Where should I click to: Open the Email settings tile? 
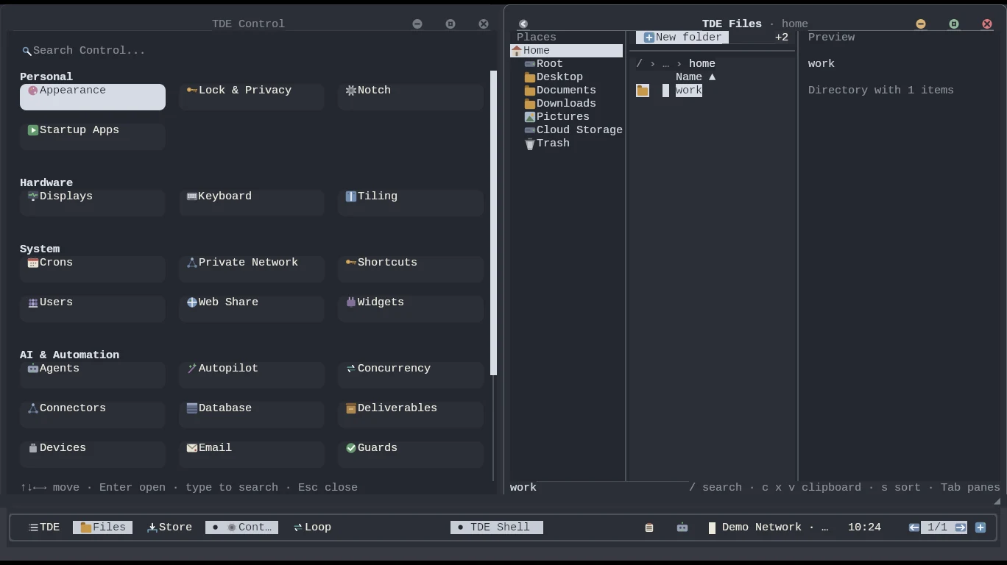[252, 454]
